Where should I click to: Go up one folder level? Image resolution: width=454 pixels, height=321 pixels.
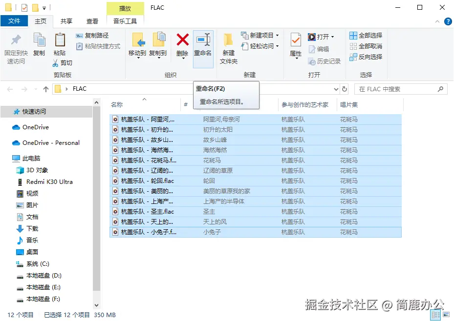46,89
